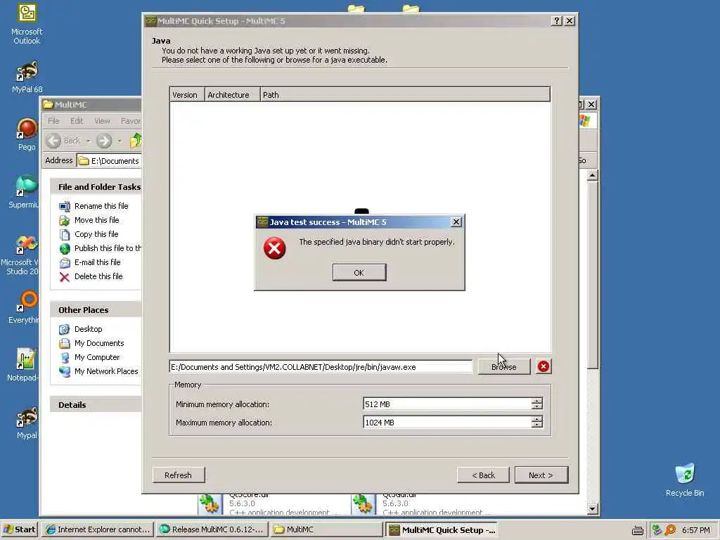
Task: Click explorer scrollbar down arrow
Action: pos(592,508)
